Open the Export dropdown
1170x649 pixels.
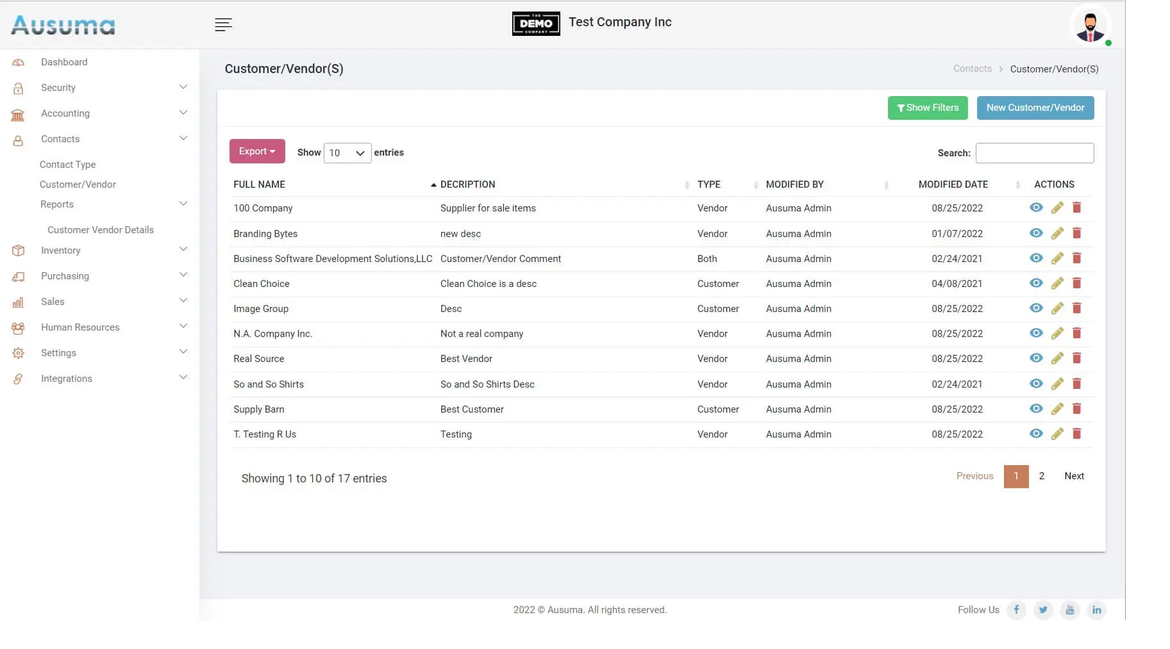257,152
